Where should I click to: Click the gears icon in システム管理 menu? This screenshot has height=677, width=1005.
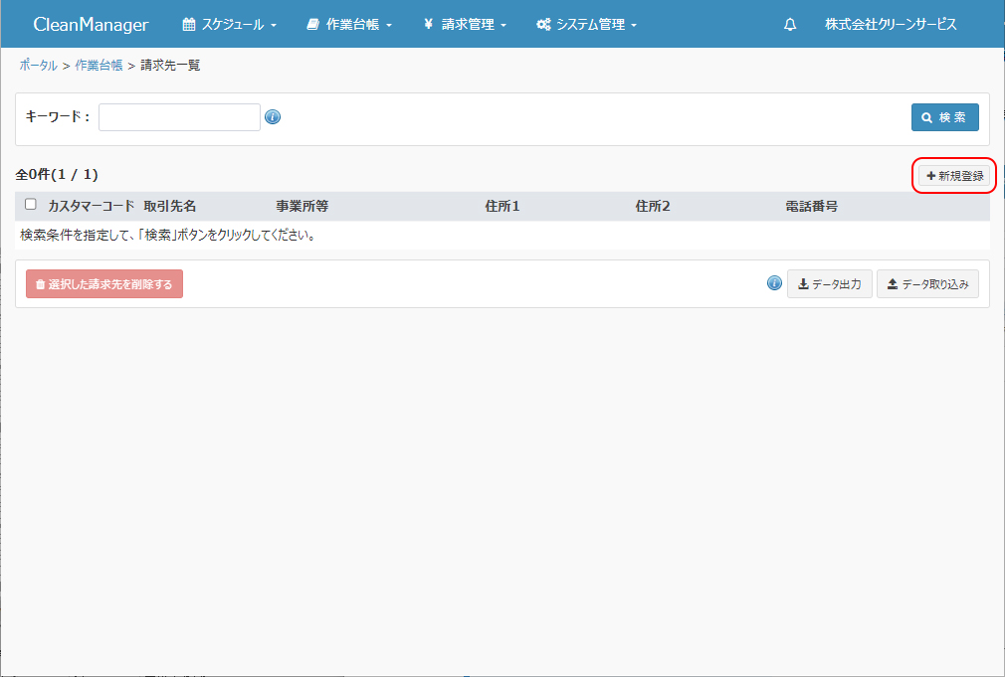(543, 25)
